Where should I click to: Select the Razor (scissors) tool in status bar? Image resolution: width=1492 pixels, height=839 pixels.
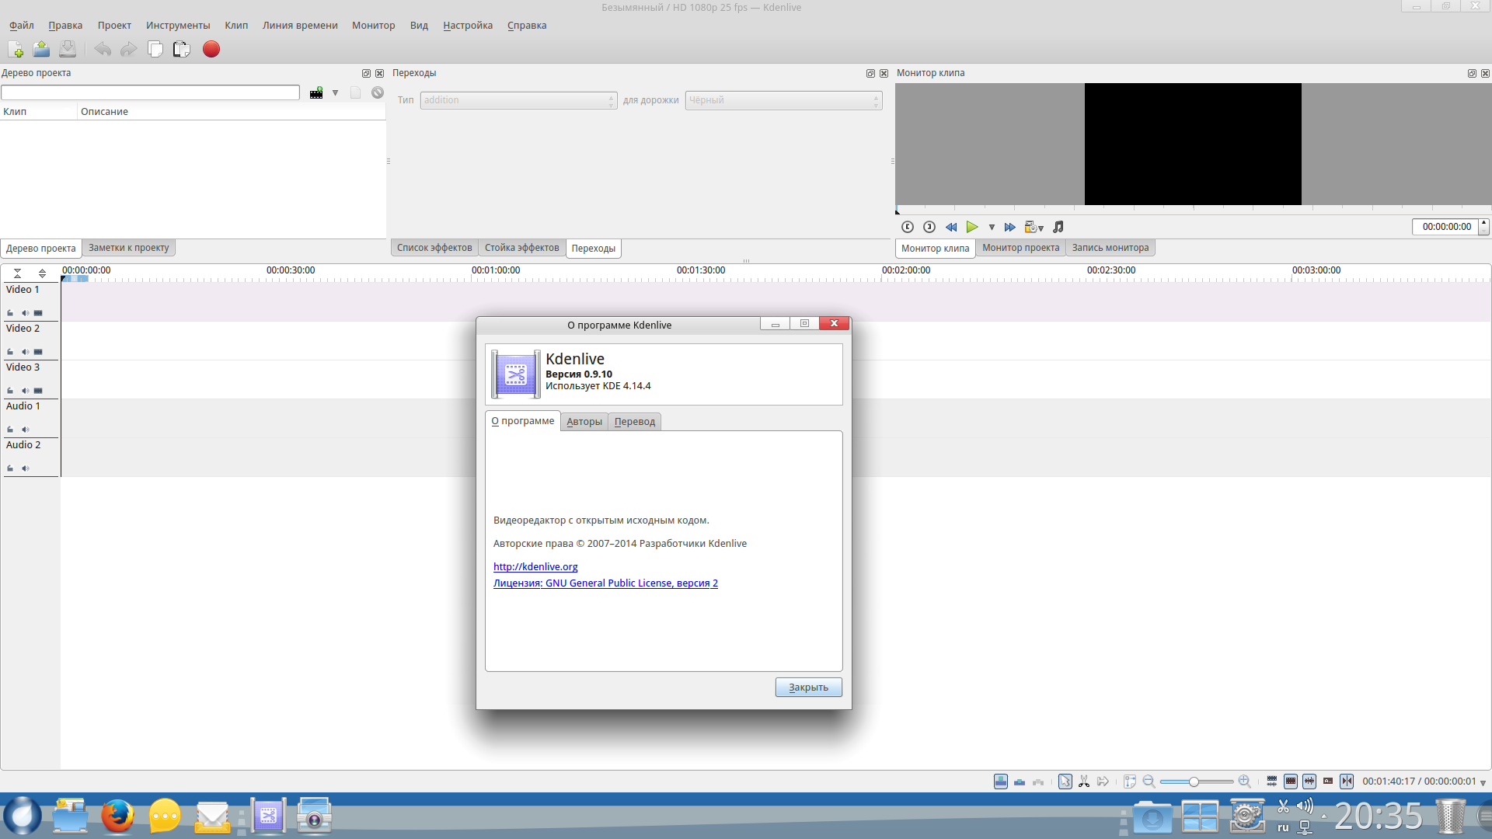coord(1084,782)
